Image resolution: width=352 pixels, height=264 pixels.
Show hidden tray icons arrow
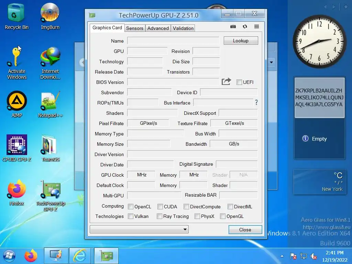coord(282,256)
